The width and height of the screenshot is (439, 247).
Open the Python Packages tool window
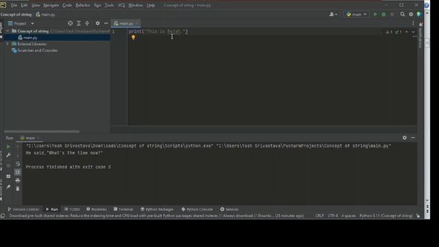click(x=157, y=209)
